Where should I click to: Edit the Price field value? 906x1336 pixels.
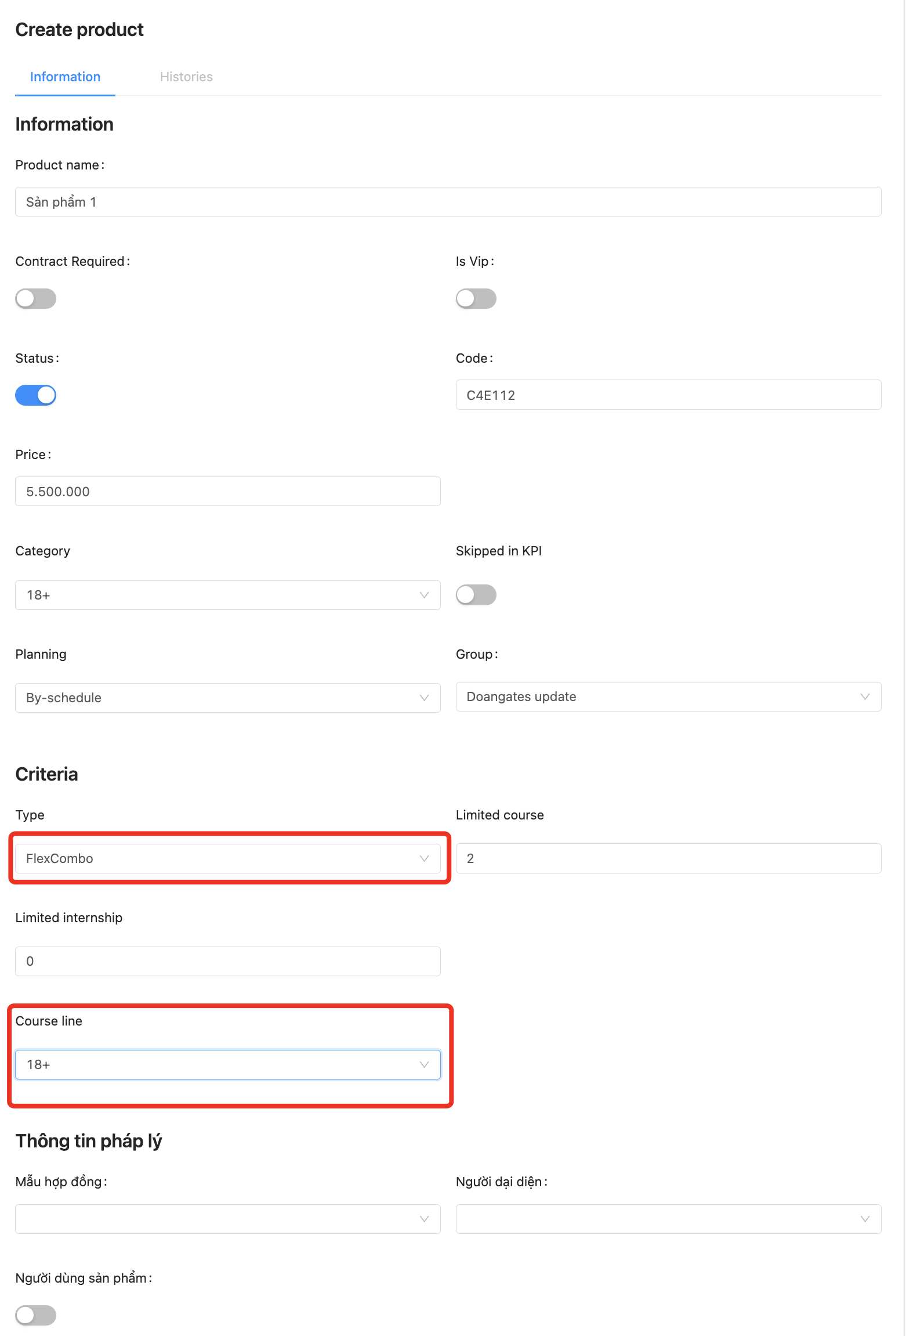click(227, 492)
